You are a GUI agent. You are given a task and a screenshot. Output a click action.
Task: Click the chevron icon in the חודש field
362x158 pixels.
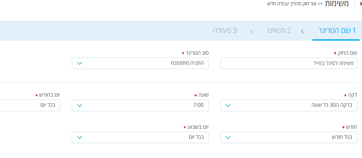pyautogui.click(x=228, y=137)
